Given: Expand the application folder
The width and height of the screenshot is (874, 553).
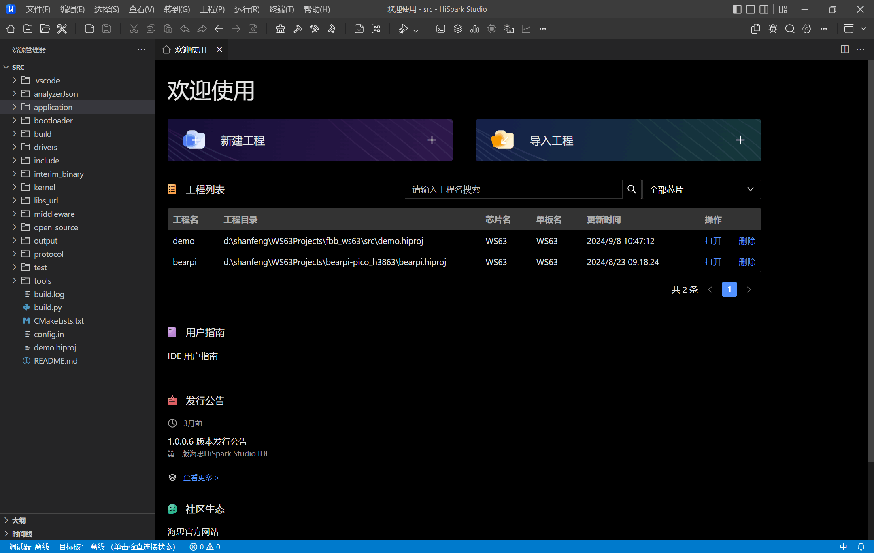Looking at the screenshot, I should point(14,107).
